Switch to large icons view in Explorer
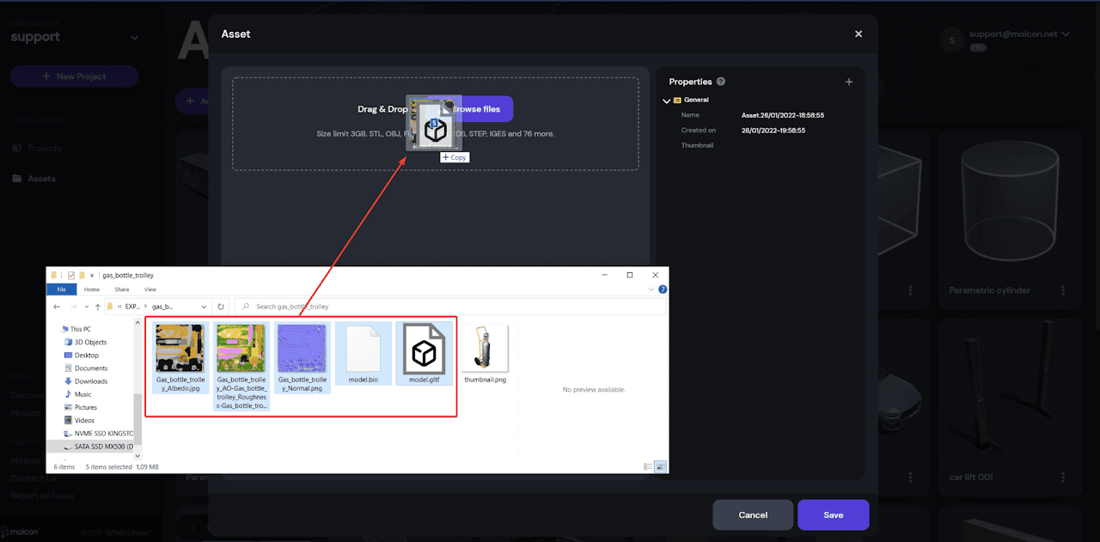Viewport: 1100px width, 542px height. pyautogui.click(x=660, y=466)
